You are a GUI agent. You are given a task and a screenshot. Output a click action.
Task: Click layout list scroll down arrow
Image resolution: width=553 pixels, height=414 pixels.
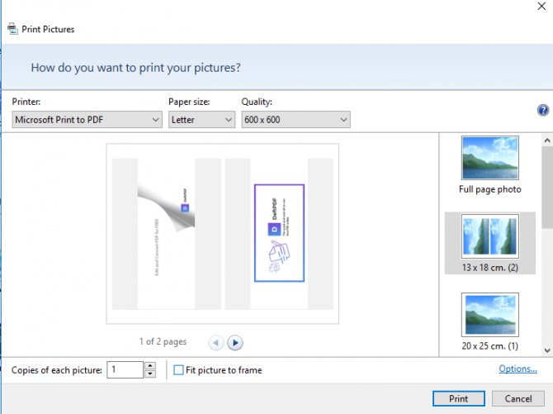(547, 350)
